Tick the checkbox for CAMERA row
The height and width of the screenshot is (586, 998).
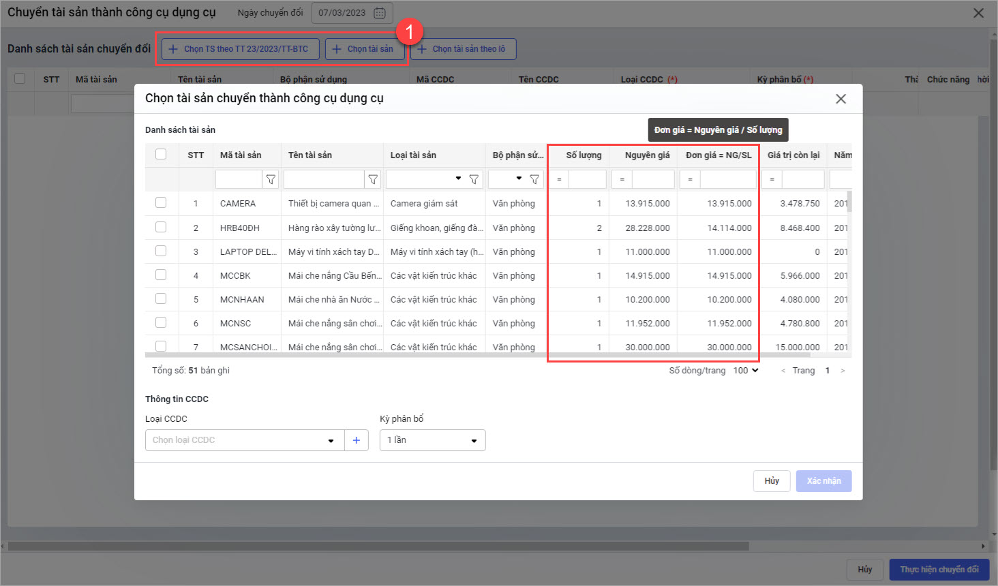coord(161,203)
